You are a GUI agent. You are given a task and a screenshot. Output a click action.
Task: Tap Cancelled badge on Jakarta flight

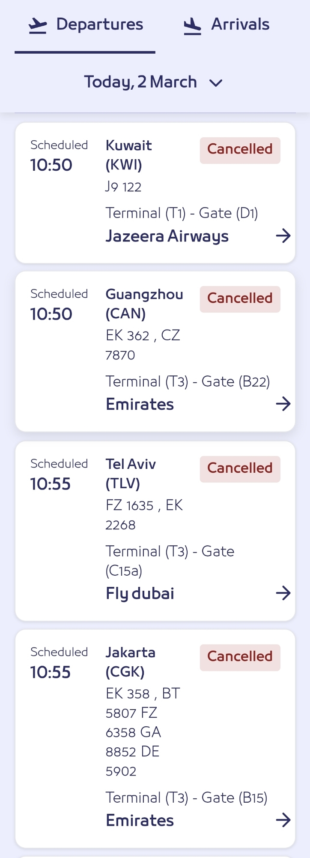point(240,657)
